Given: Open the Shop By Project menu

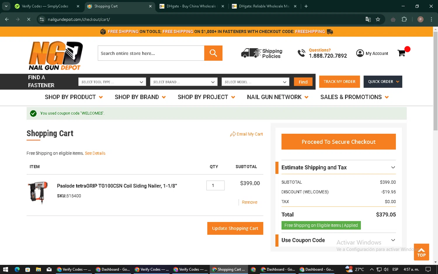Looking at the screenshot, I should [x=206, y=97].
